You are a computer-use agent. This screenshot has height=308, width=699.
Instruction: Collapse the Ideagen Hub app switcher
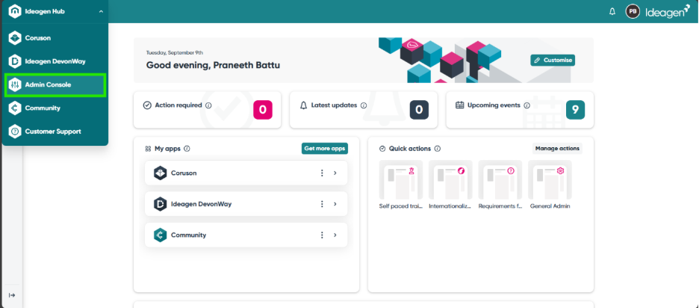pos(100,11)
